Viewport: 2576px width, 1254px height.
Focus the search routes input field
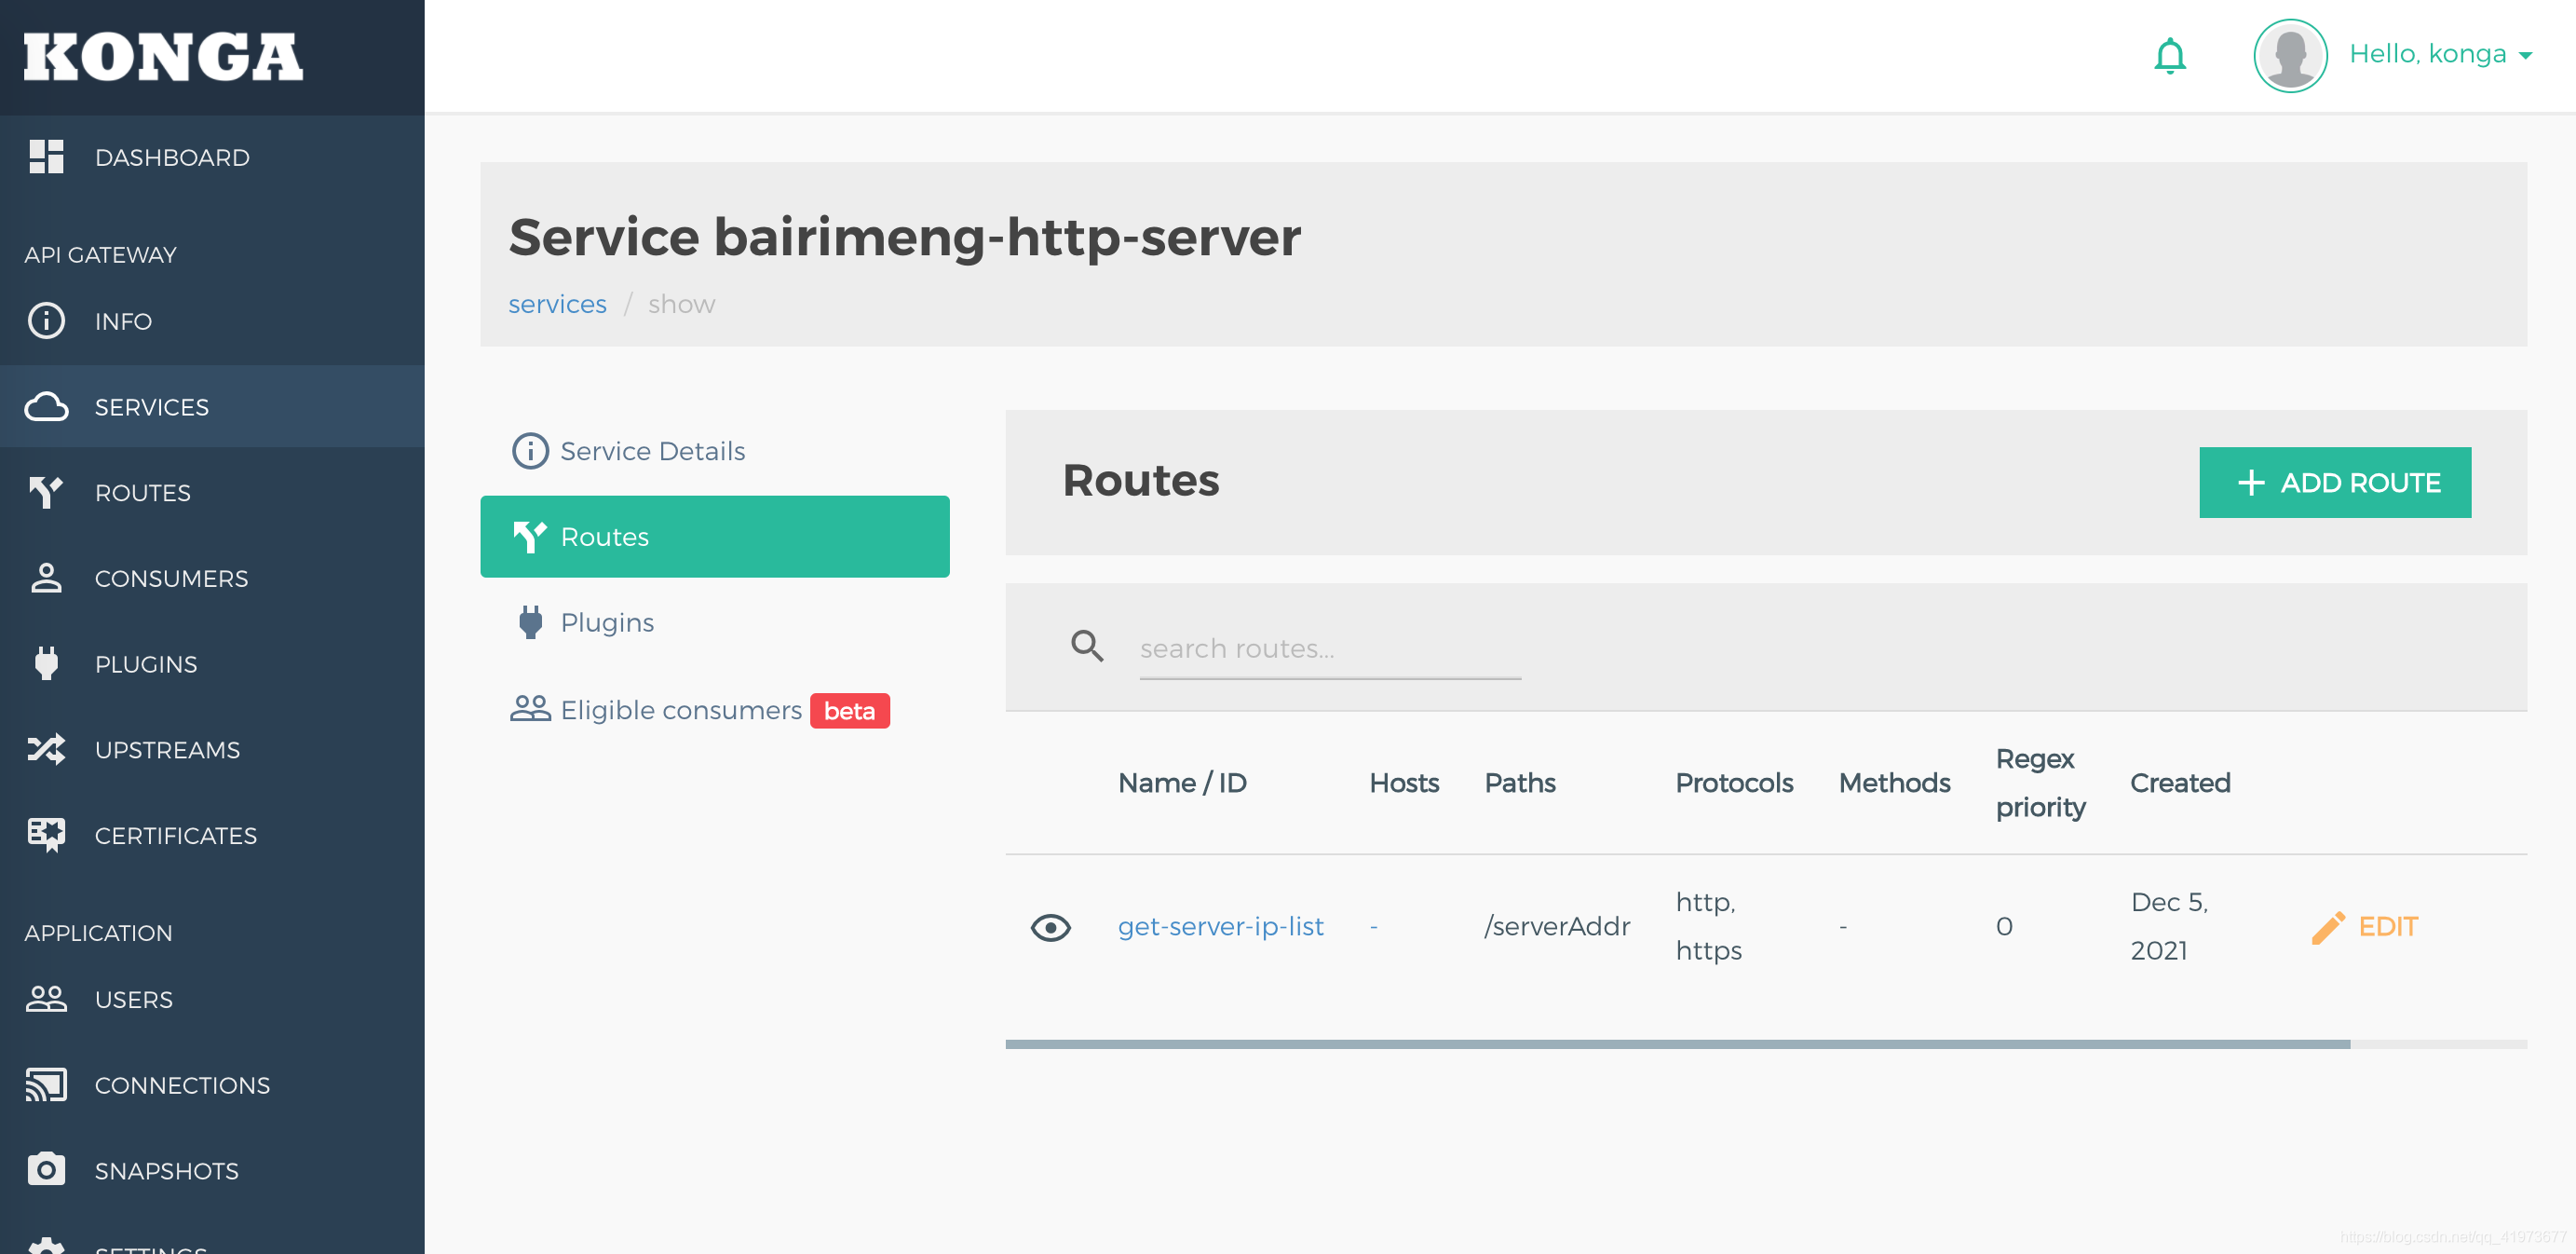1329,649
